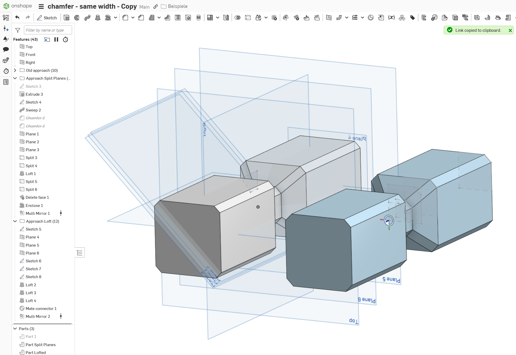Click the regeneration stopwatch icon in Features header
The image size is (516, 355).
(65, 39)
